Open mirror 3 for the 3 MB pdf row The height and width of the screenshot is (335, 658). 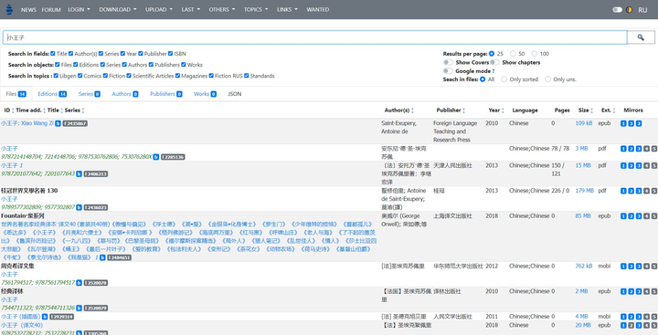pyautogui.click(x=638, y=149)
